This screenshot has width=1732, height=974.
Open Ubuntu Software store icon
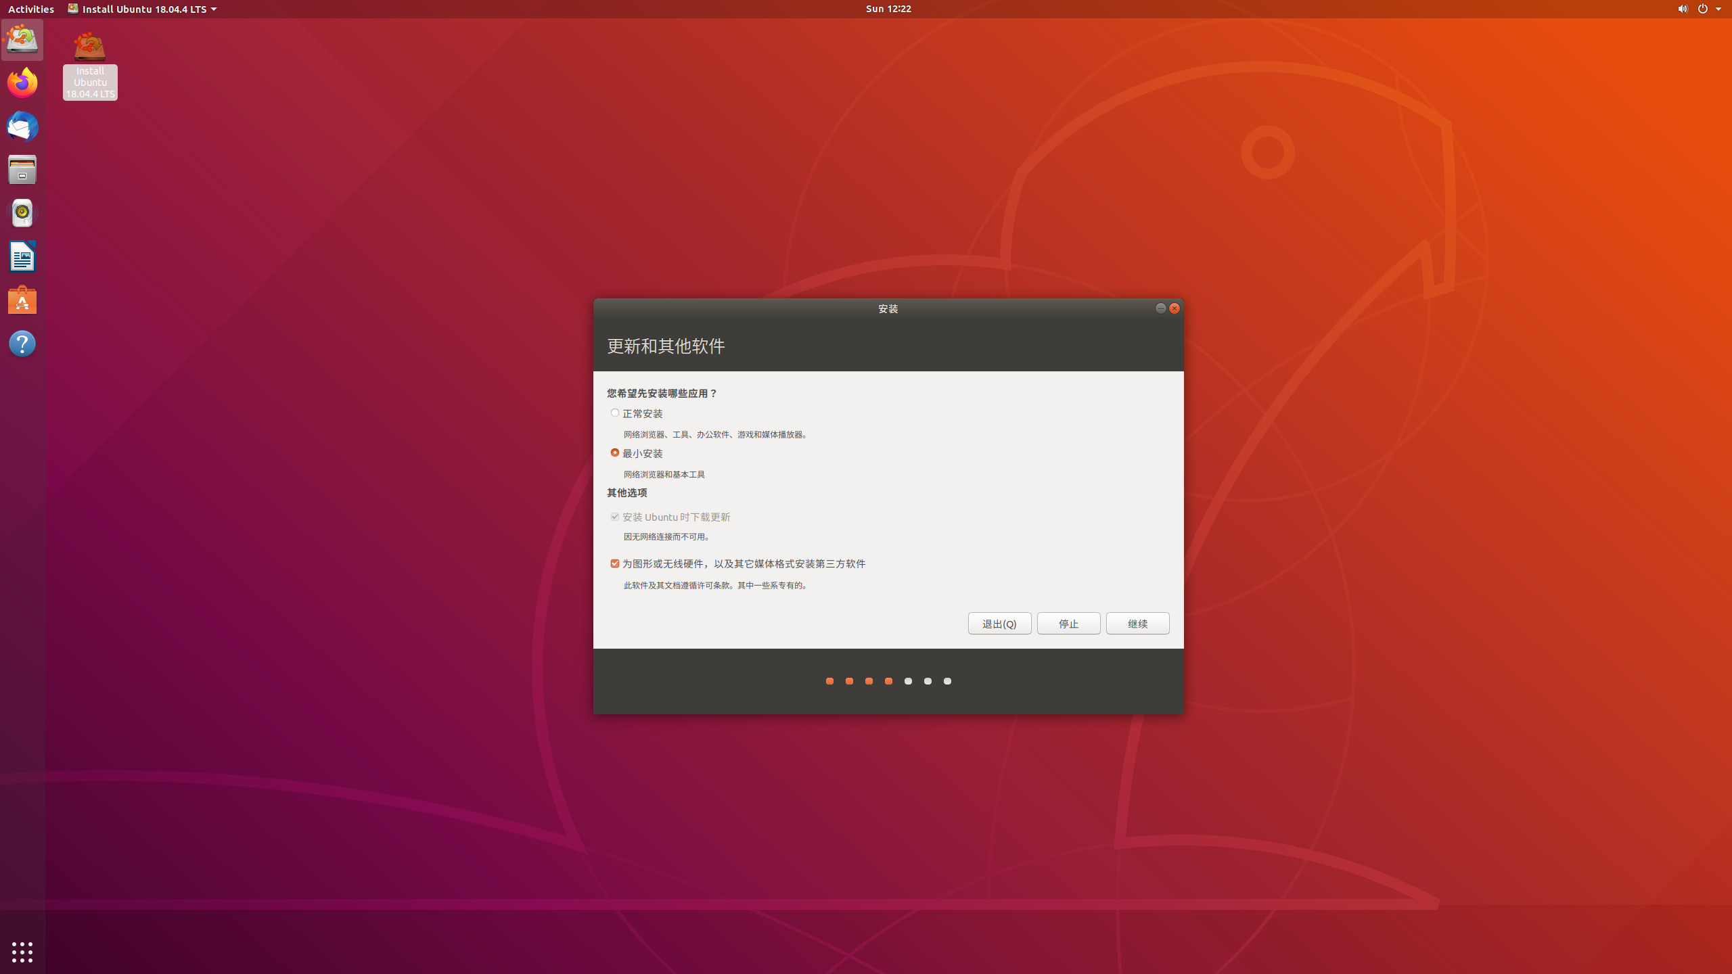(22, 300)
